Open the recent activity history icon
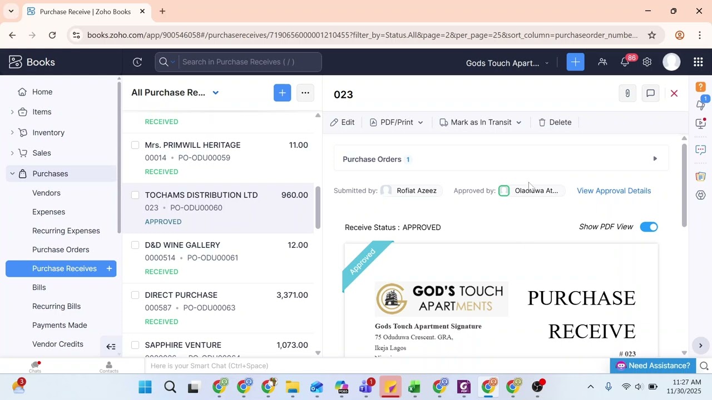712x400 pixels. [137, 62]
